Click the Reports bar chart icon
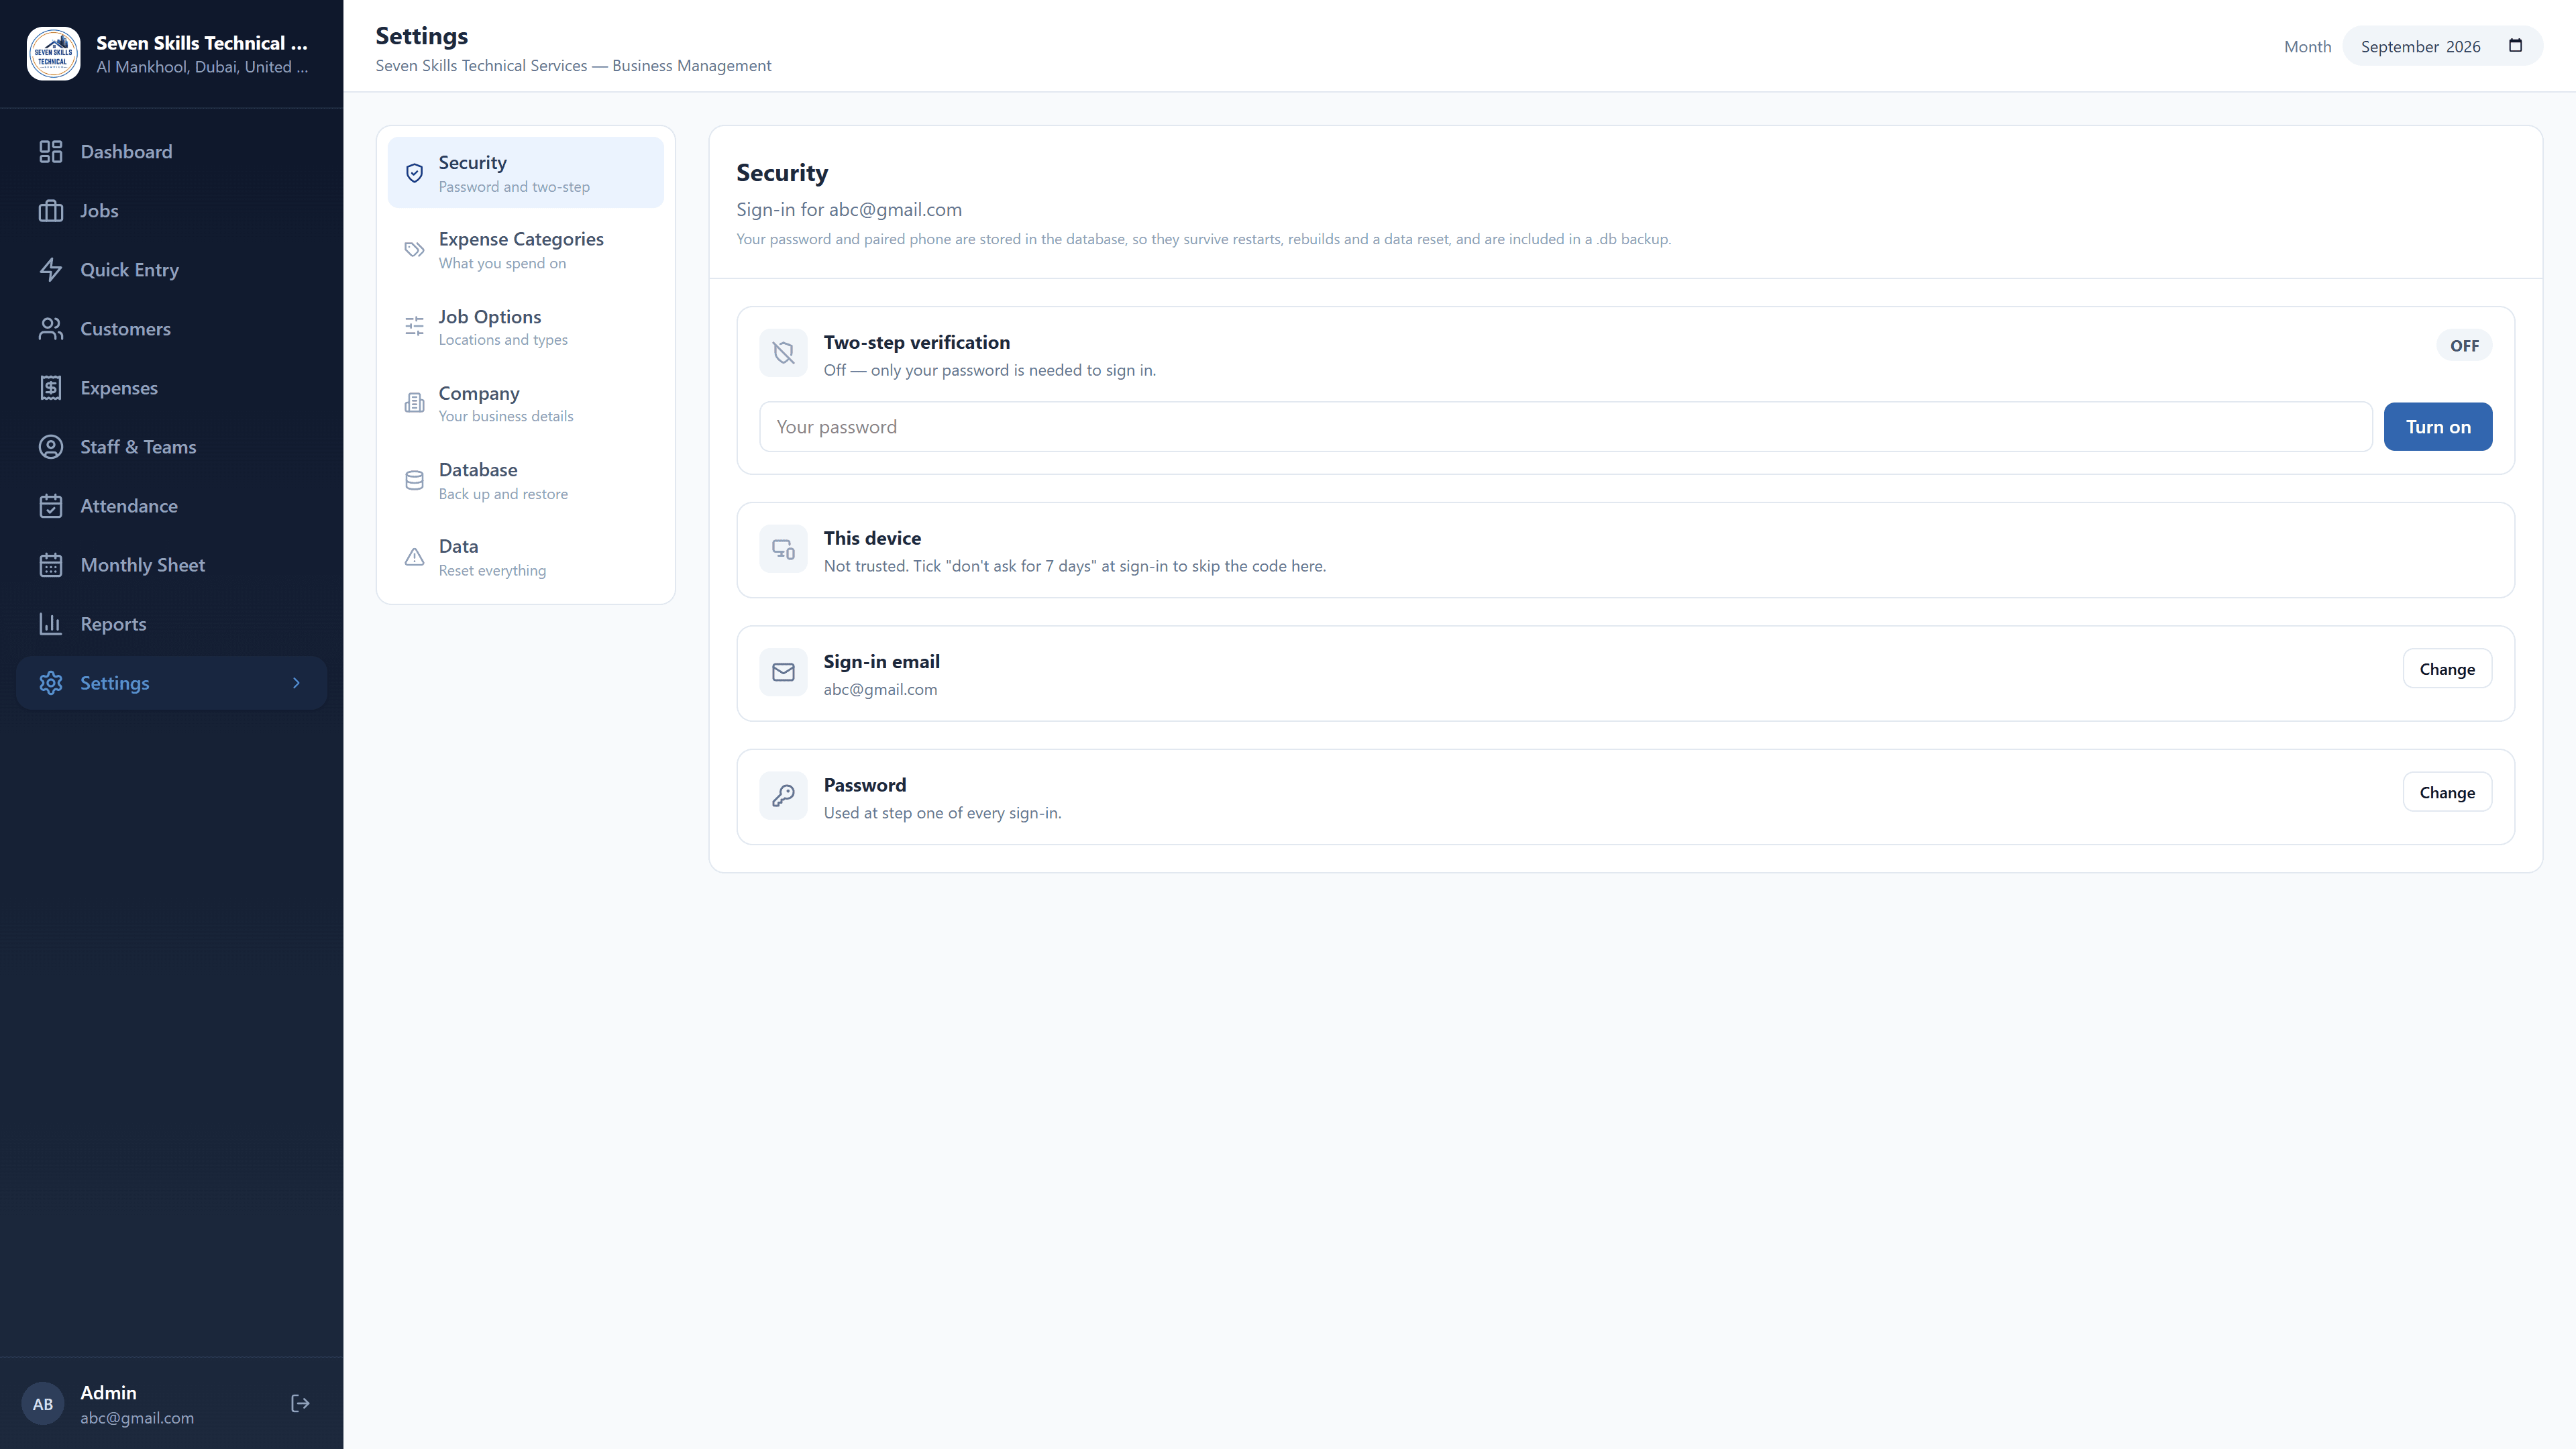Image resolution: width=2576 pixels, height=1449 pixels. (x=51, y=624)
